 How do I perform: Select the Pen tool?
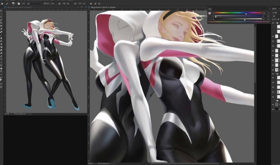coord(1,56)
